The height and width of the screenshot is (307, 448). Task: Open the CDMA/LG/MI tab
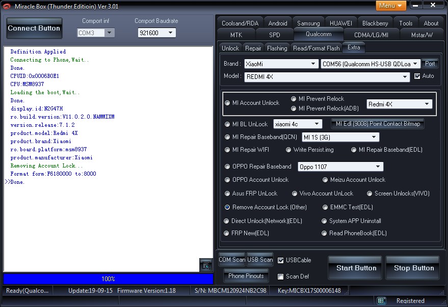(x=371, y=35)
